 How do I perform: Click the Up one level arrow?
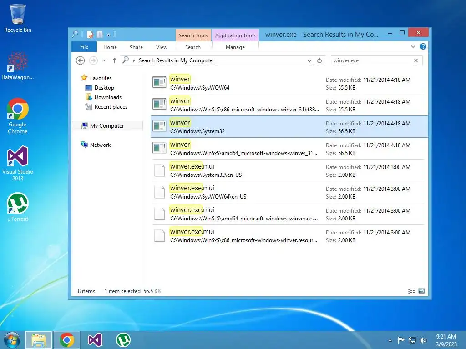(x=114, y=60)
